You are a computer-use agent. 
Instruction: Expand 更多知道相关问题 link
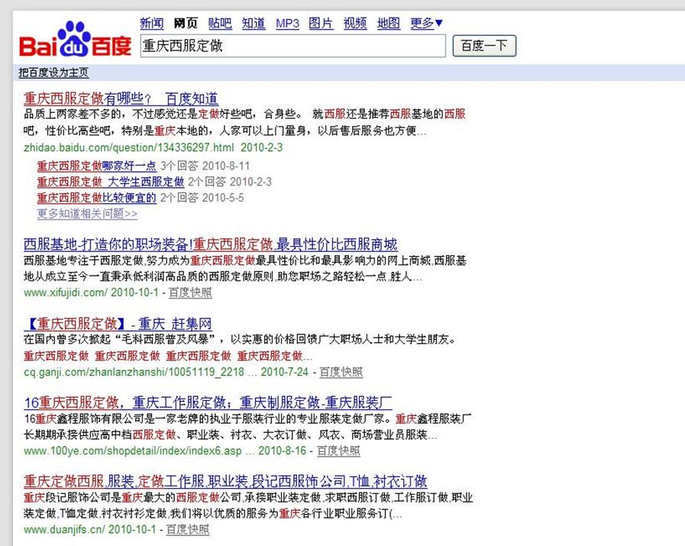[87, 214]
